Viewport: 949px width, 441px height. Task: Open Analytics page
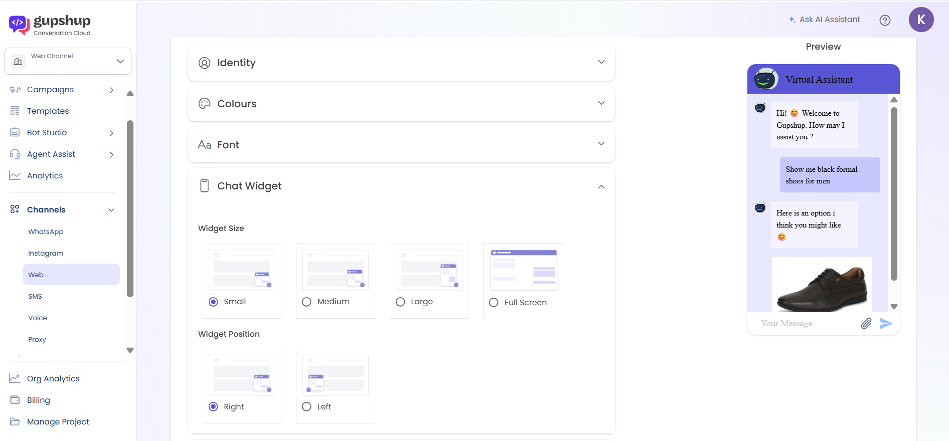(45, 175)
